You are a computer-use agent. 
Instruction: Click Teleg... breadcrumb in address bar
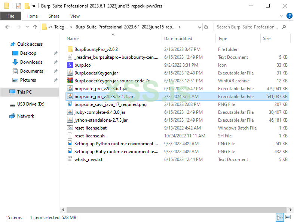tap(61, 27)
